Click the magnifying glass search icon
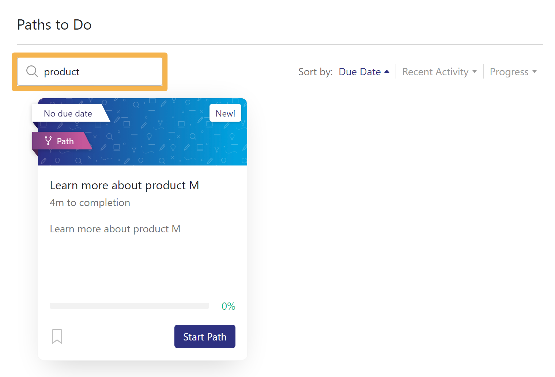This screenshot has height=377, width=555. click(32, 71)
